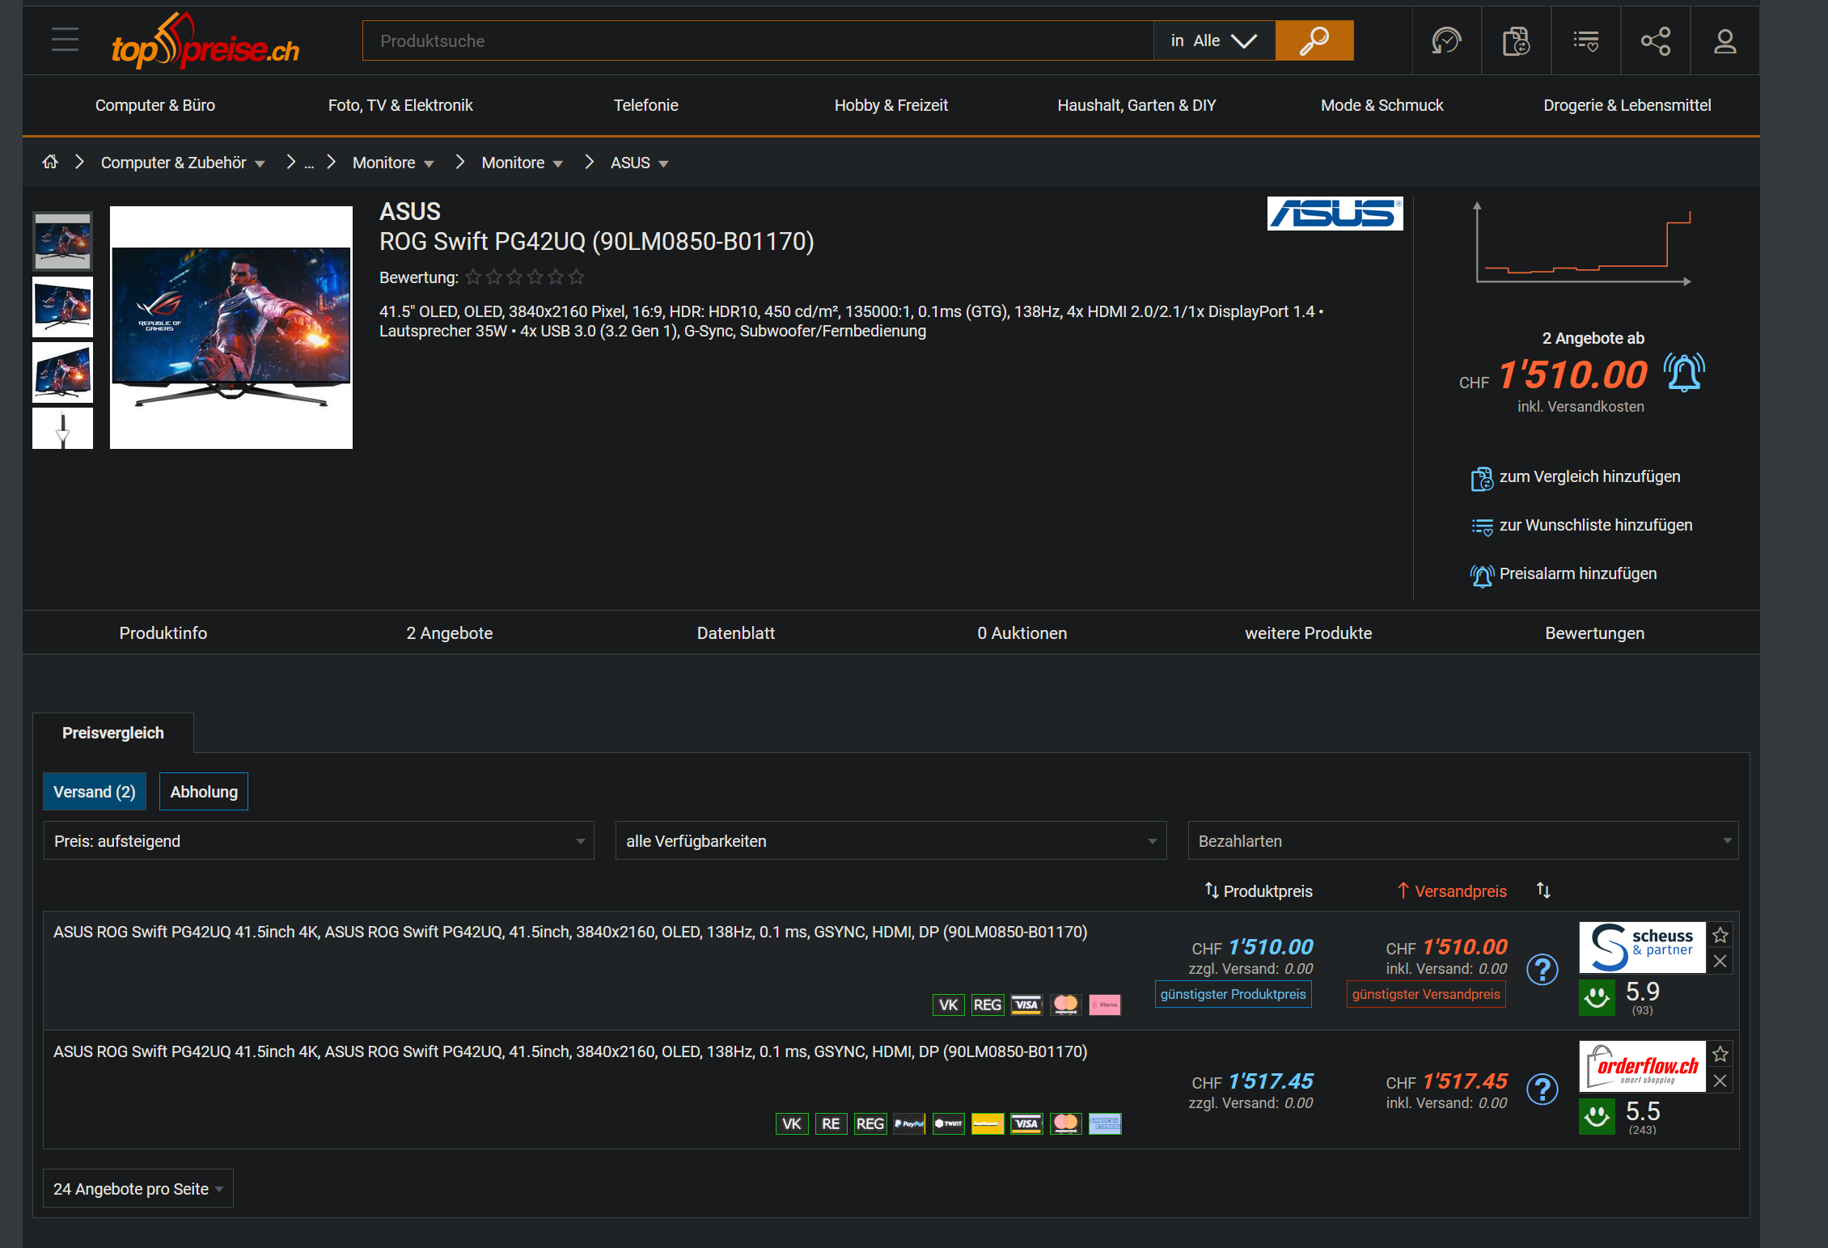Click 'zum Vergleich hinzufügen' link
Viewport: 1828px width, 1248px height.
click(1589, 477)
